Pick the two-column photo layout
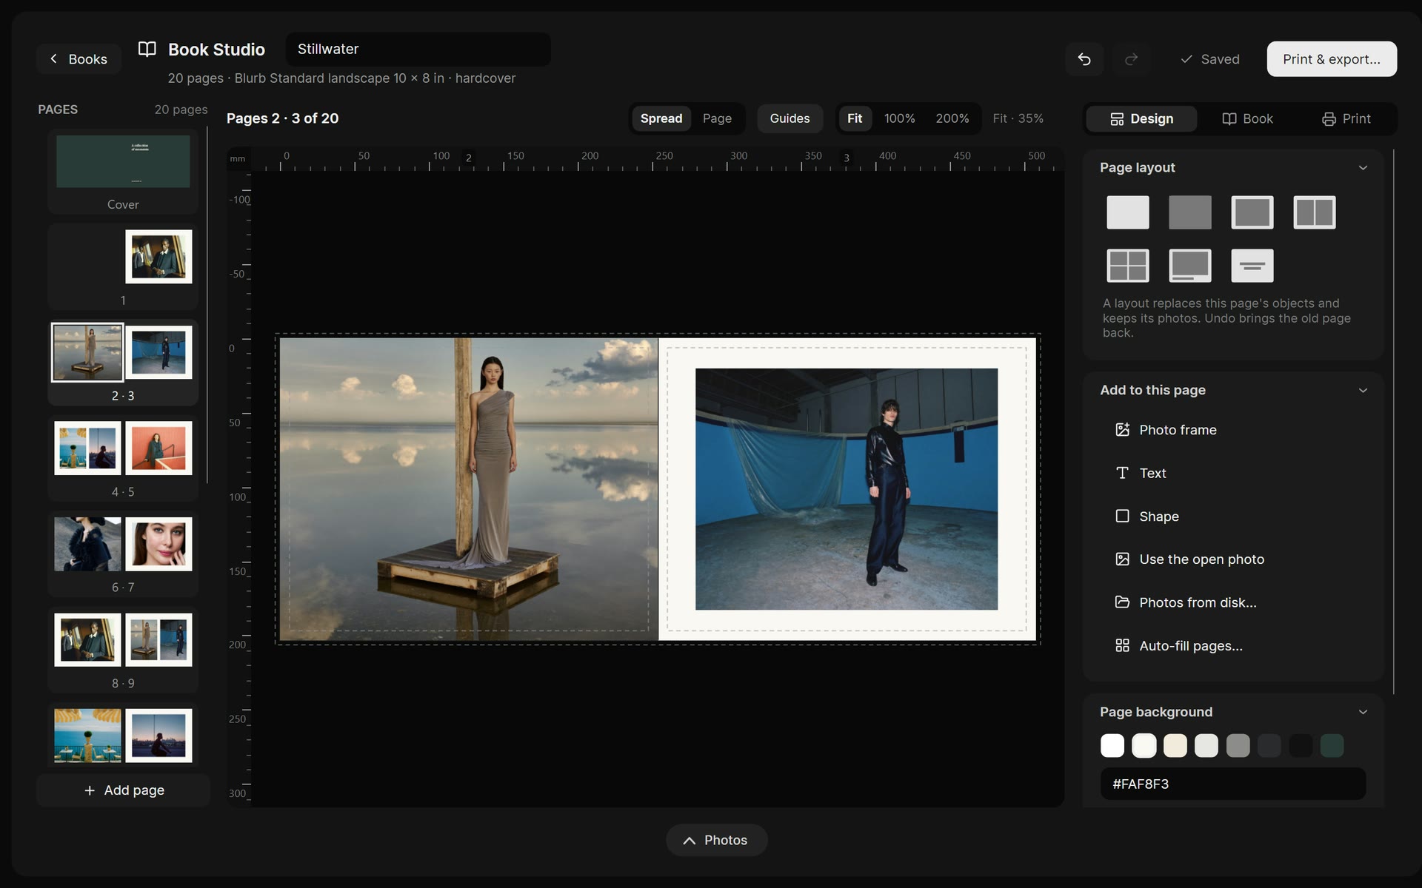 point(1314,212)
